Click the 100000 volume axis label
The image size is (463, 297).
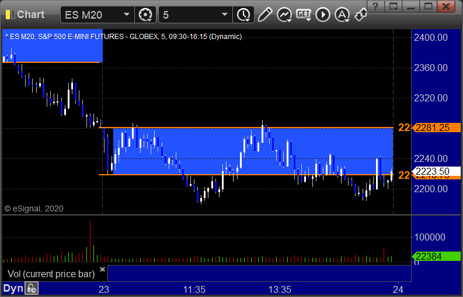[x=430, y=237]
